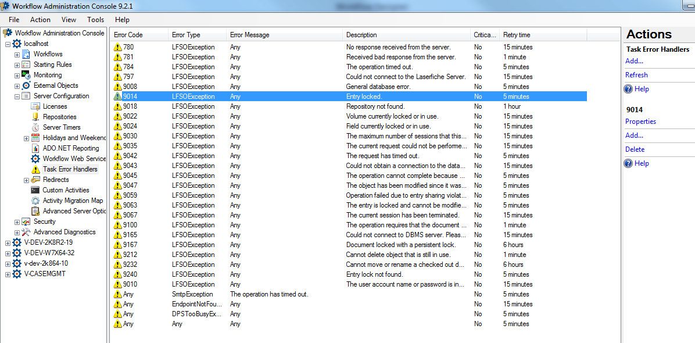The height and width of the screenshot is (343, 695).
Task: Sort by the Error Type column header
Action: point(197,35)
